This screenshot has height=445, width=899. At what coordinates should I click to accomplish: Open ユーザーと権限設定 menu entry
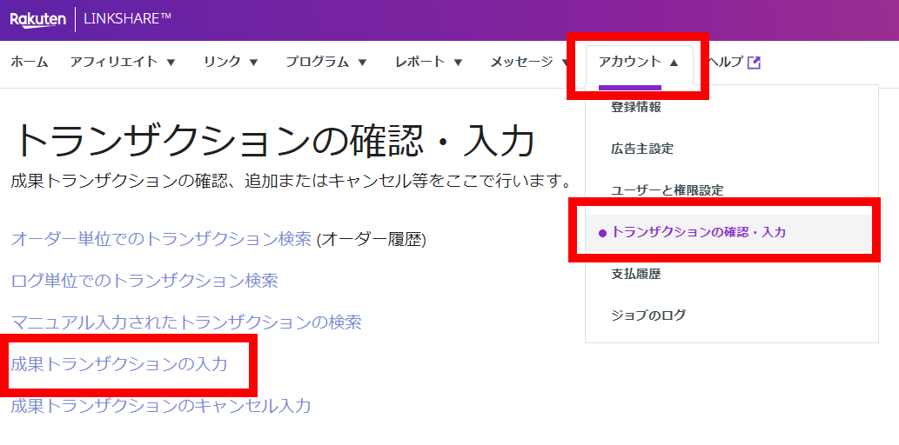pos(667,190)
